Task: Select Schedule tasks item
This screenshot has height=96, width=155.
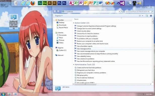Action: pos(81,80)
